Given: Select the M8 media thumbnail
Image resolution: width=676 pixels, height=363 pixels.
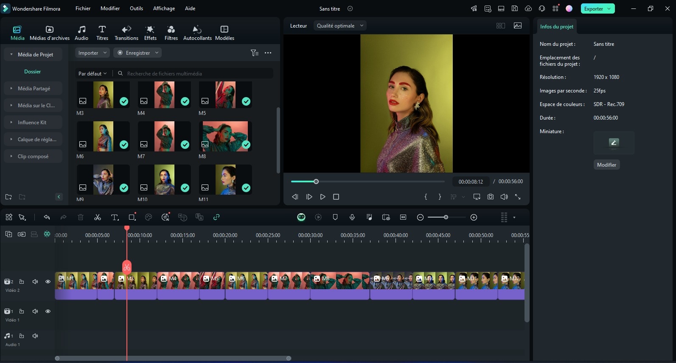Looking at the screenshot, I should tap(225, 137).
